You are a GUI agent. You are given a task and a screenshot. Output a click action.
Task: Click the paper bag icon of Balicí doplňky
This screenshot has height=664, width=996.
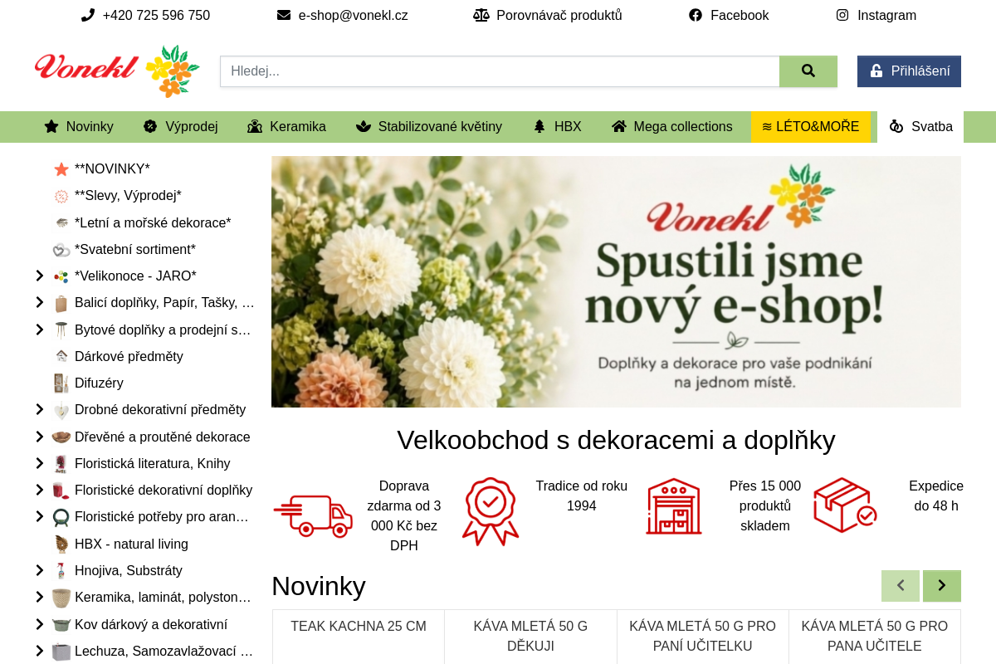coord(61,303)
